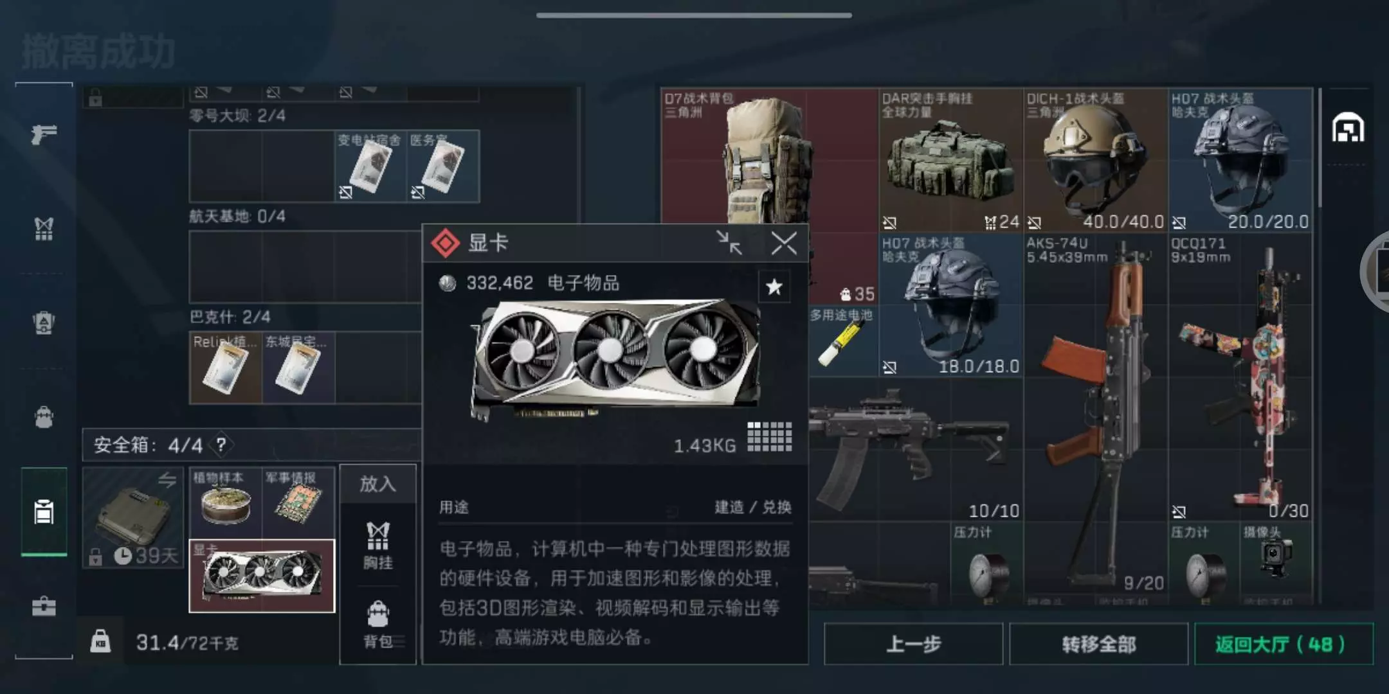Move item into 胸挂 chest rig
Viewport: 1389px width, 694px height.
coord(378,545)
